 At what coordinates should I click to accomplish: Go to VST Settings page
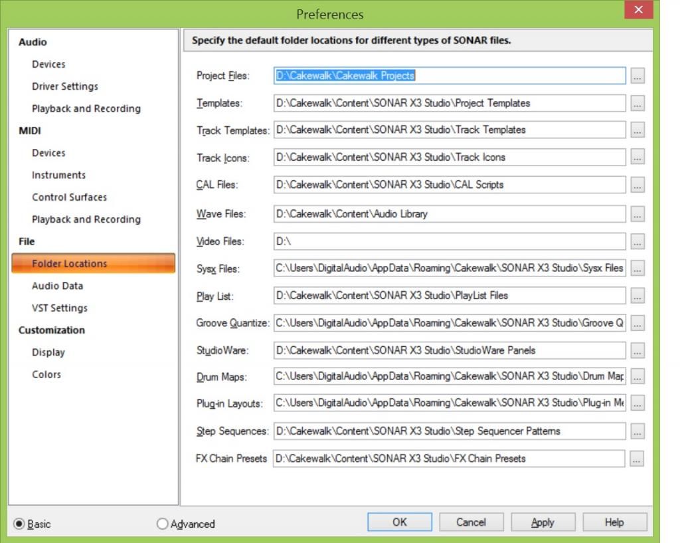(x=59, y=308)
